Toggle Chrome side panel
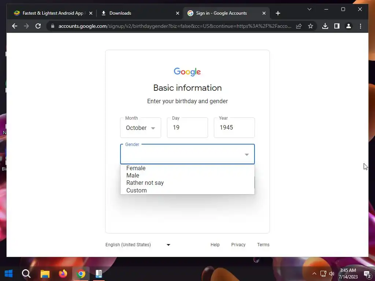This screenshot has height=281, width=375. 337,26
